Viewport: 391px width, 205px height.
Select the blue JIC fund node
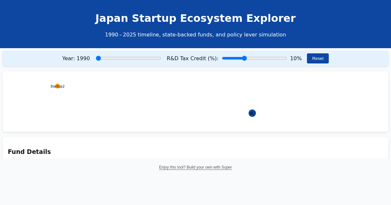pyautogui.click(x=252, y=113)
